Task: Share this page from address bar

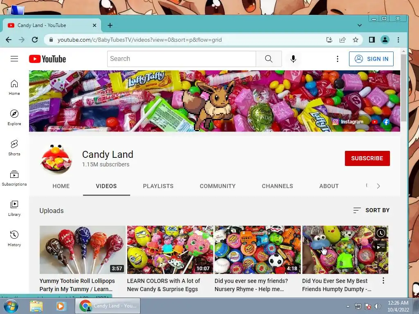Action: pos(342,40)
